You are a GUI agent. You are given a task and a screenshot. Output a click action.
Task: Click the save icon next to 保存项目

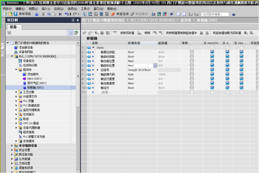click(x=15, y=14)
